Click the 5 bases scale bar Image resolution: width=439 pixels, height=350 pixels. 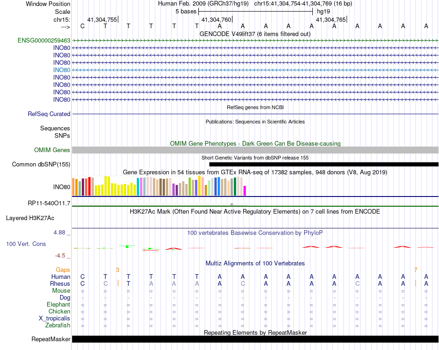[x=256, y=12]
